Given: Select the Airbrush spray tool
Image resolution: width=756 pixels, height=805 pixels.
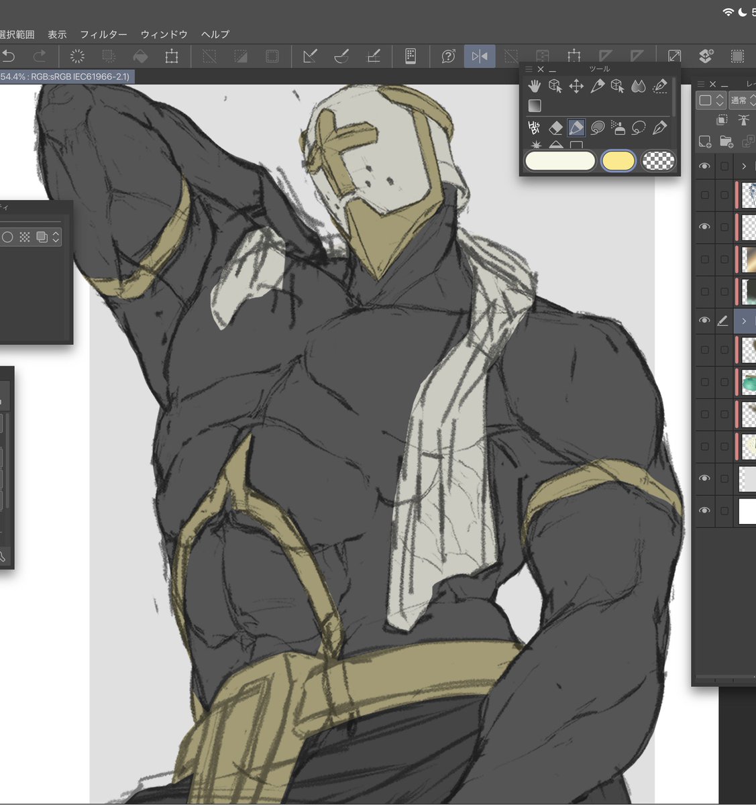Looking at the screenshot, I should coord(618,127).
